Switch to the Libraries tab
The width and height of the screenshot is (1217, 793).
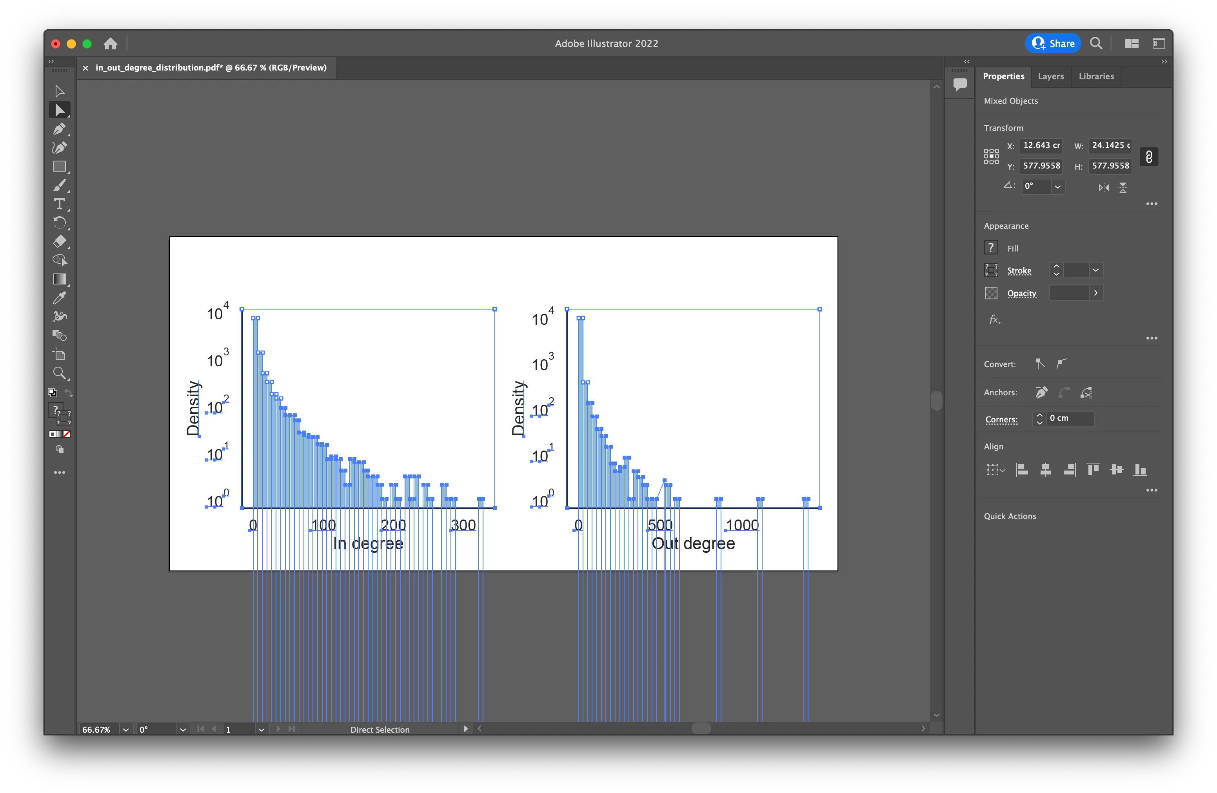pos(1096,76)
